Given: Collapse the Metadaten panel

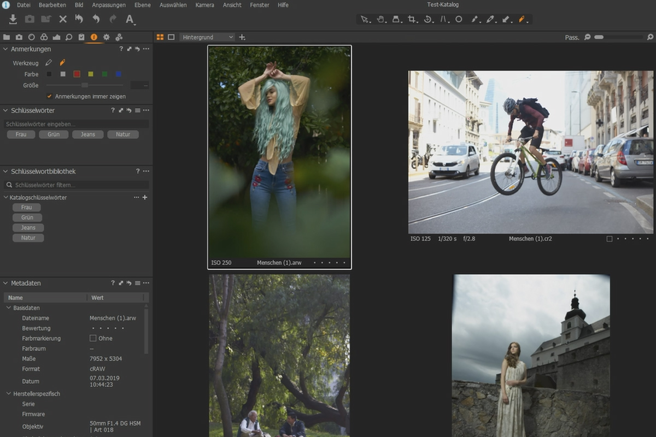Looking at the screenshot, I should click(x=5, y=284).
